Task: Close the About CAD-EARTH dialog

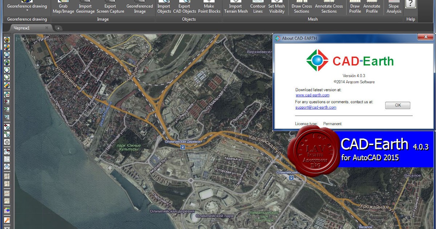Action: (x=425, y=37)
